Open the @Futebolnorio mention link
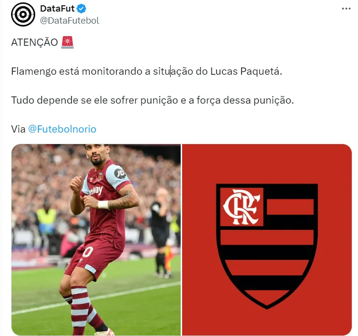 62,129
